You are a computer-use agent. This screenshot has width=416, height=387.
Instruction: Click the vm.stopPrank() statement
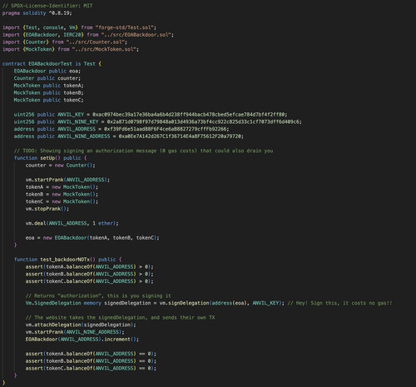[47, 209]
